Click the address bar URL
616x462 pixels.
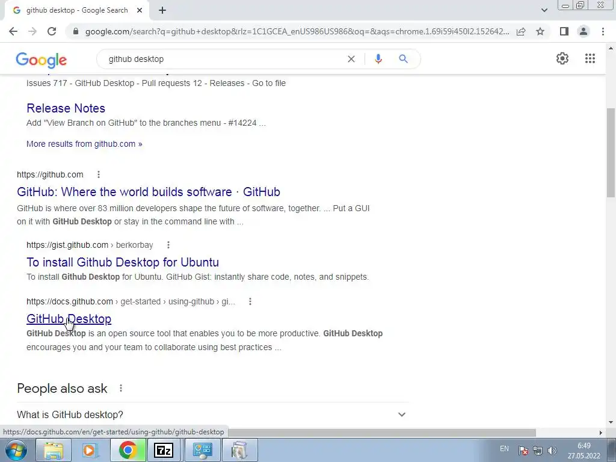coord(297,31)
